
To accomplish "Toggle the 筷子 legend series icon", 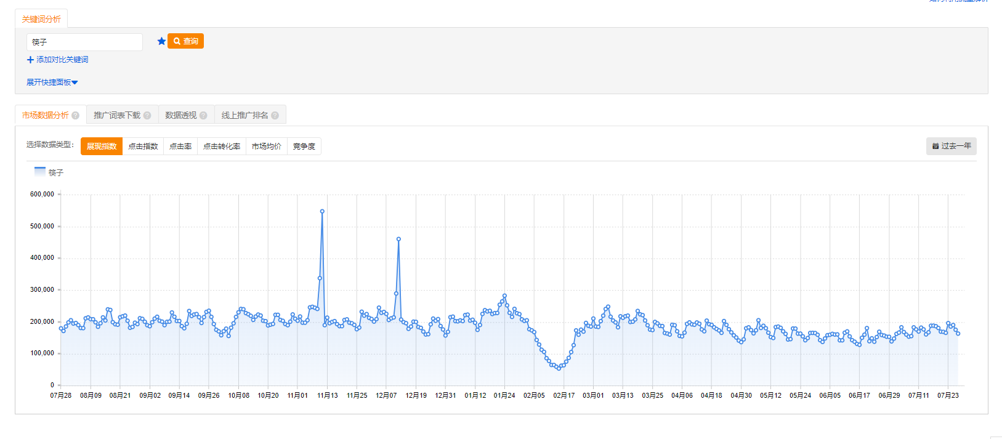I will pyautogui.click(x=40, y=172).
